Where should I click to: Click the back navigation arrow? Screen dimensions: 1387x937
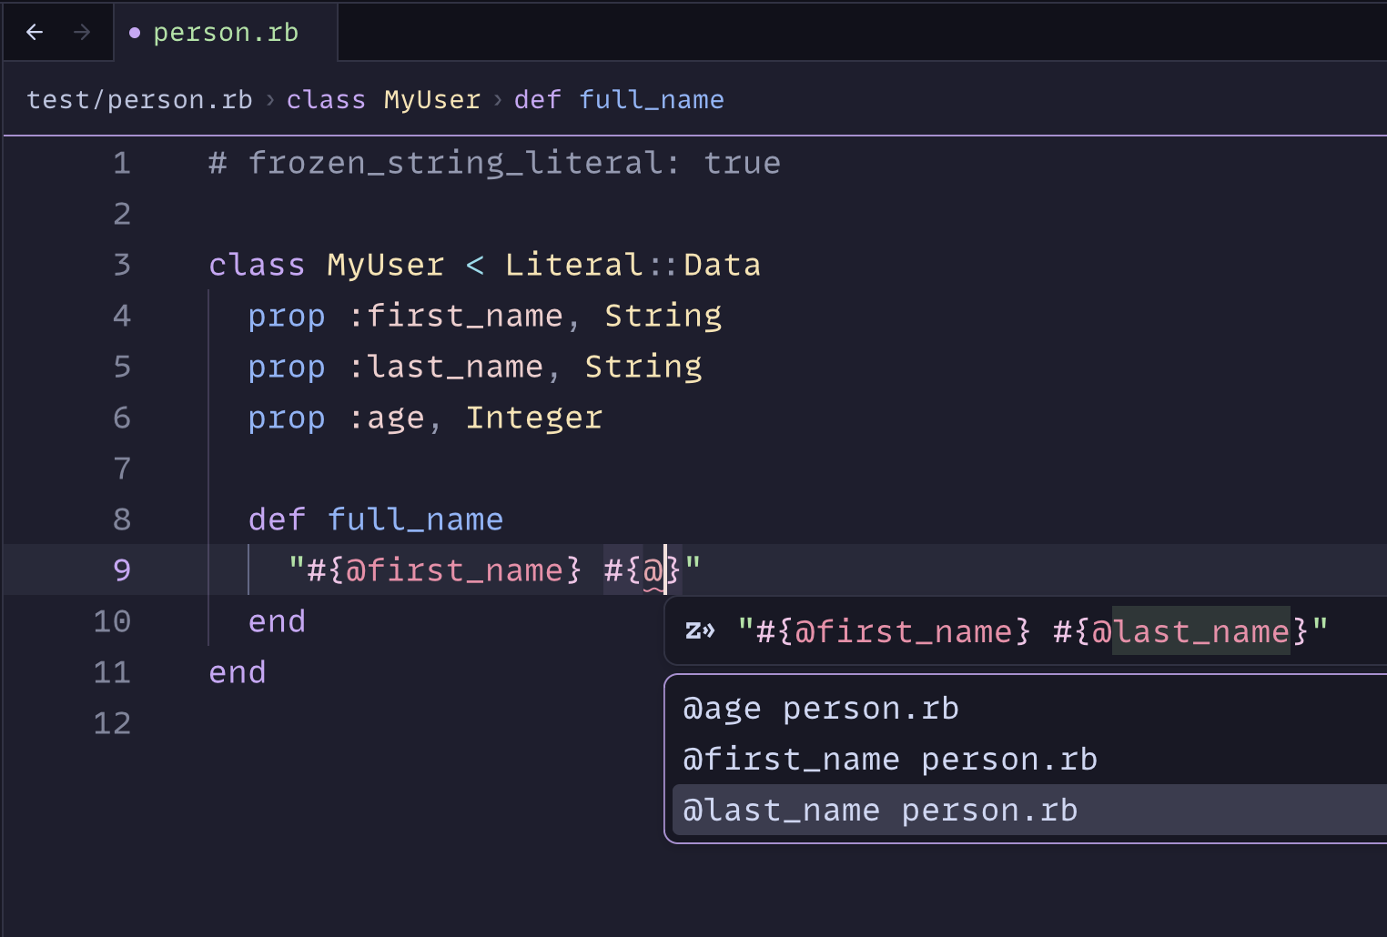point(35,33)
